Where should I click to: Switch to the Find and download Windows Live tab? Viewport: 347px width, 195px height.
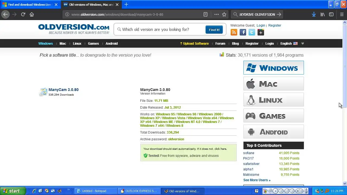(x=30, y=5)
